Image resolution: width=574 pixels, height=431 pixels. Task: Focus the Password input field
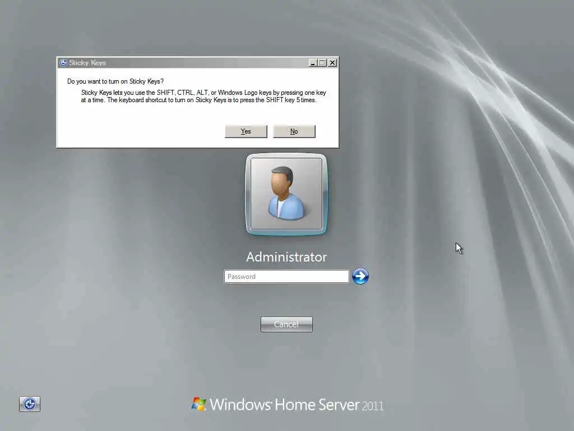pyautogui.click(x=286, y=276)
